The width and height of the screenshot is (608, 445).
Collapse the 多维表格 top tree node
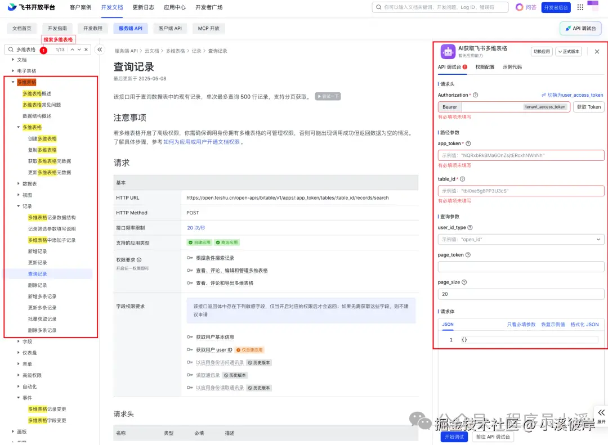(13, 82)
